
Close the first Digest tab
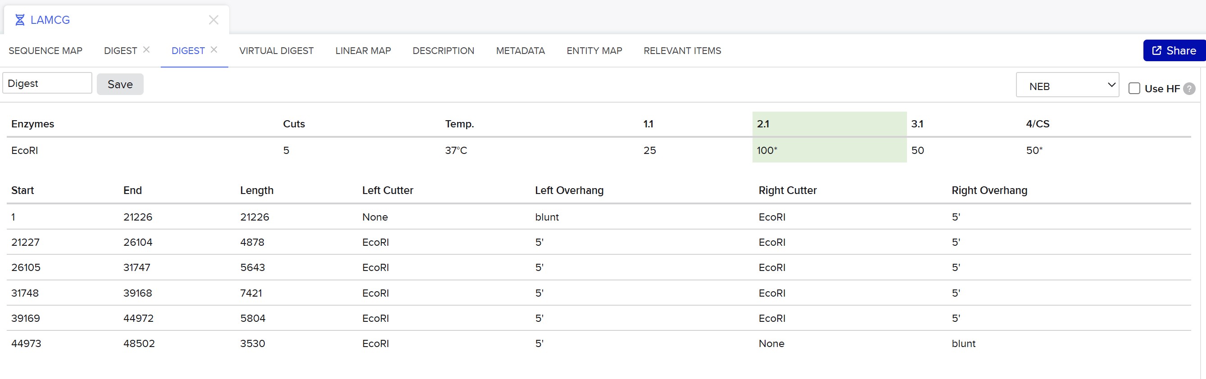(x=146, y=50)
